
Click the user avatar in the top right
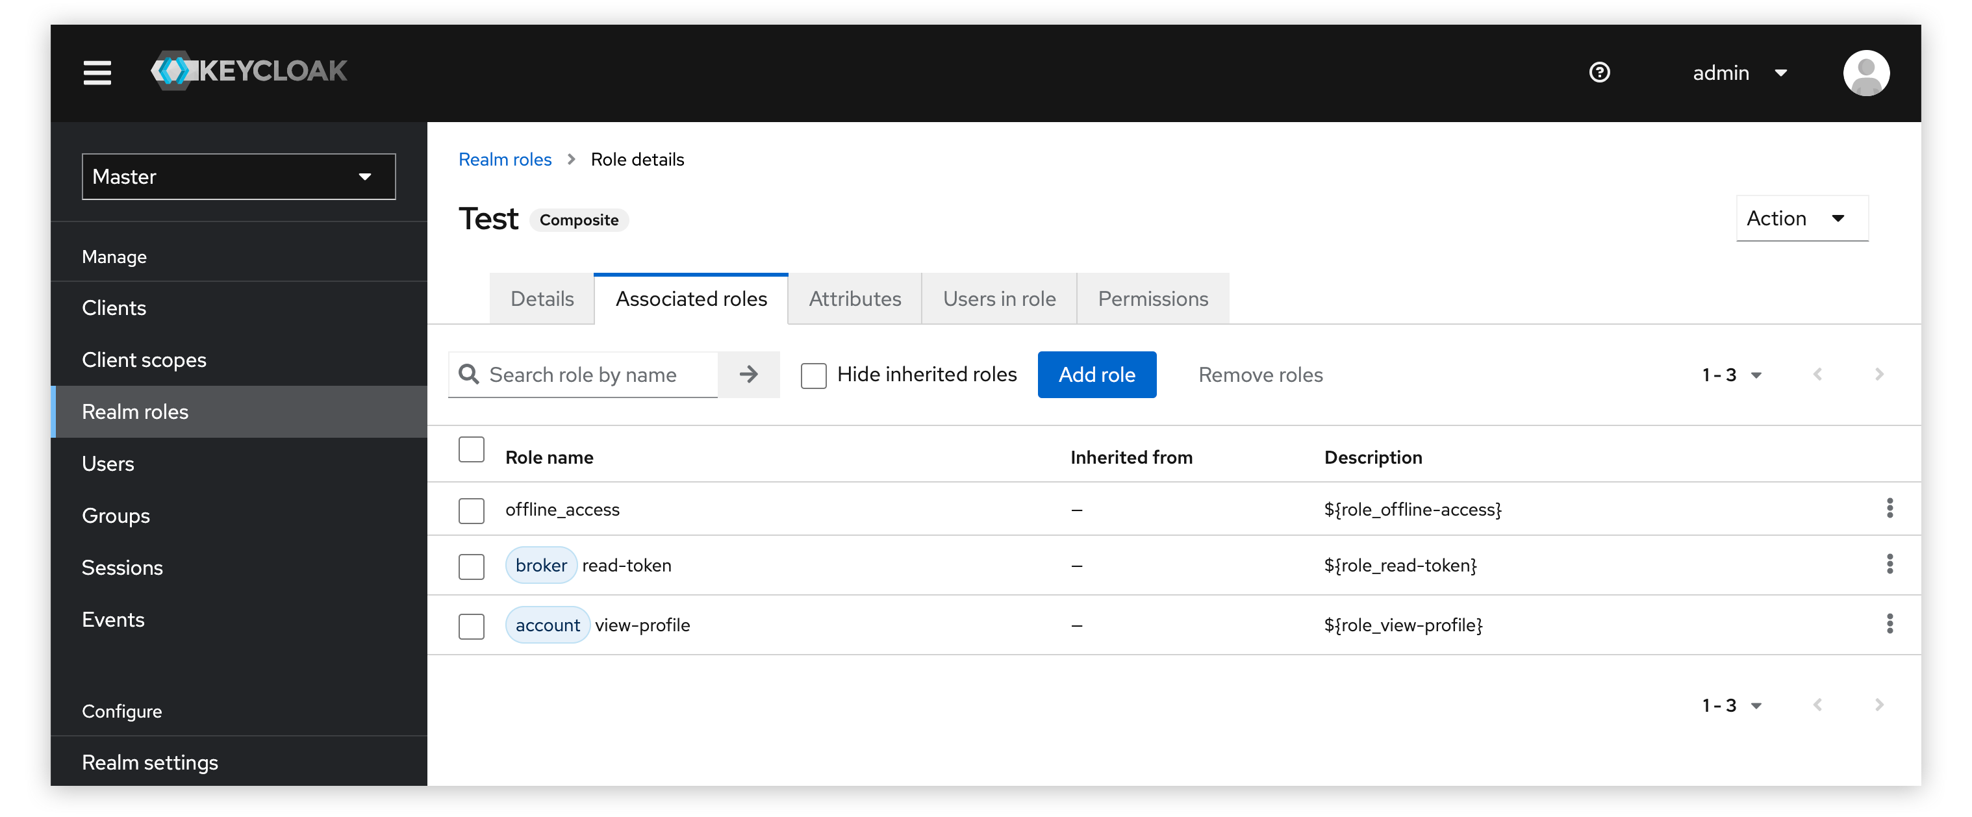[1866, 72]
